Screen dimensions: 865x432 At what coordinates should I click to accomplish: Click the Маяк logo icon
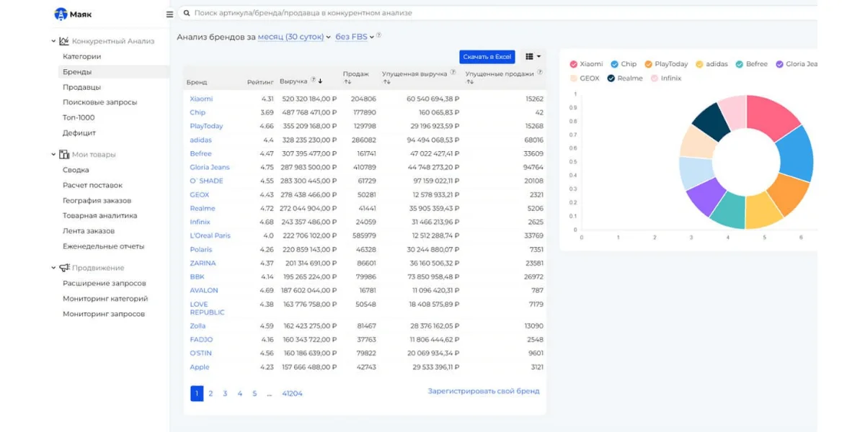click(61, 14)
